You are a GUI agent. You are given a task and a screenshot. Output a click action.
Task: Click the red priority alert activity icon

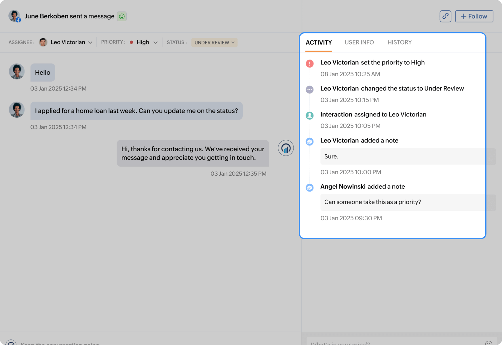point(309,64)
